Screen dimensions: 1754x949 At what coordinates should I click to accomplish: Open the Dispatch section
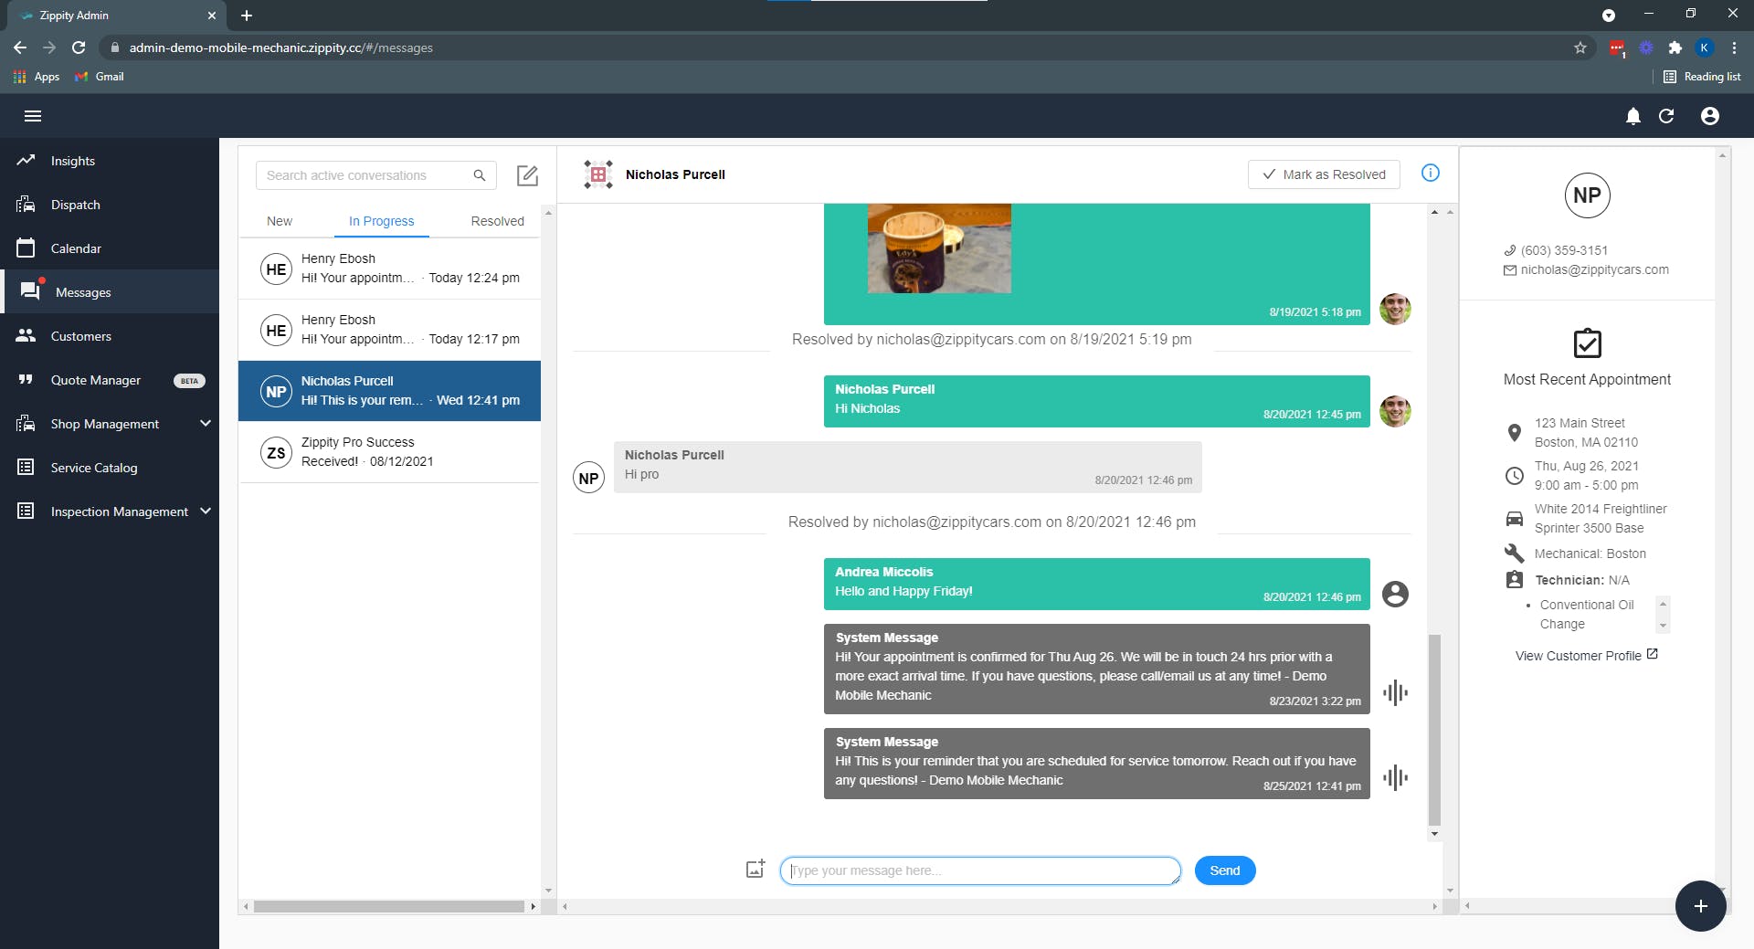110,205
